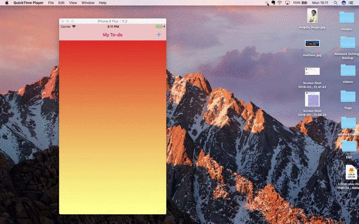Click the 100% battery indicator

[x=300, y=3]
